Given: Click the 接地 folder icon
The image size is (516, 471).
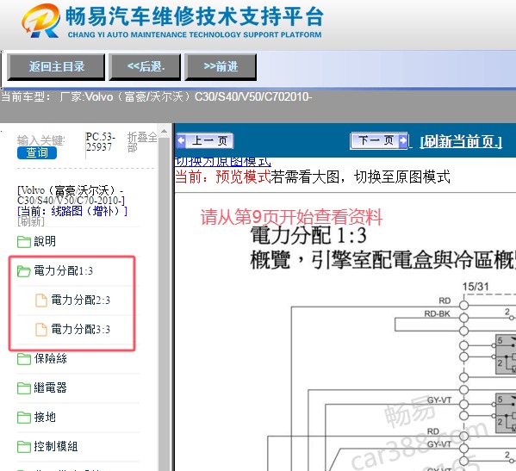Looking at the screenshot, I should [x=24, y=418].
